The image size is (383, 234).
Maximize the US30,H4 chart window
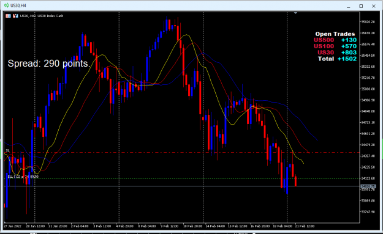361,6
